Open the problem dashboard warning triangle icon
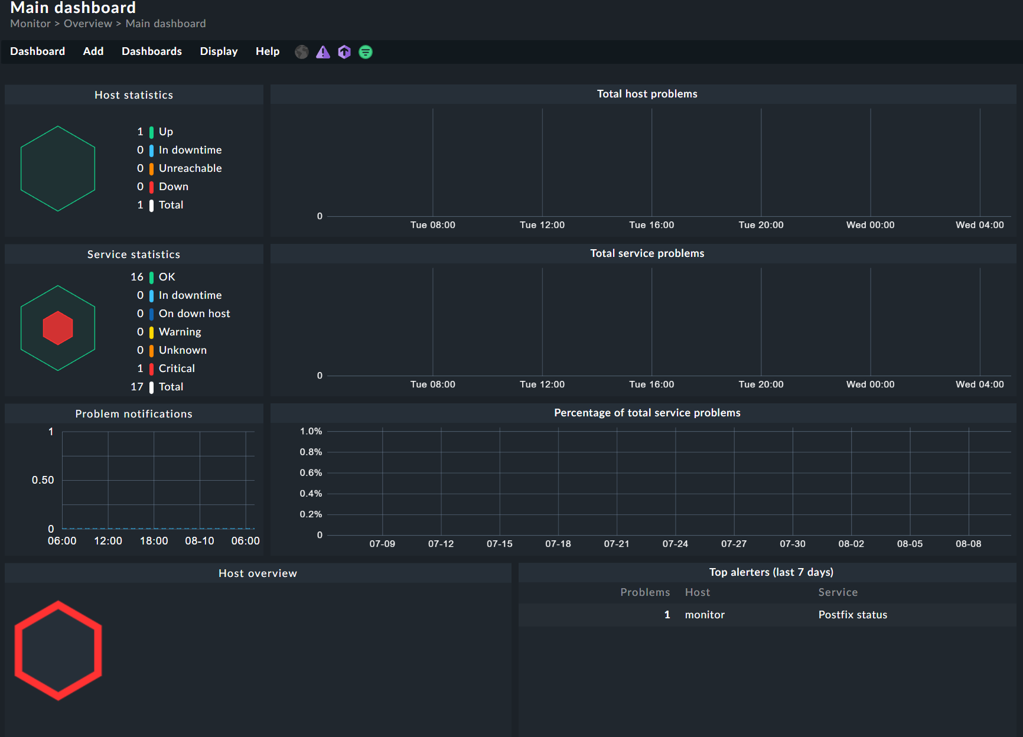The width and height of the screenshot is (1023, 737). (x=323, y=52)
